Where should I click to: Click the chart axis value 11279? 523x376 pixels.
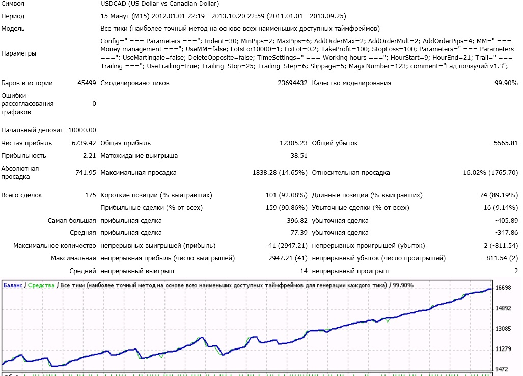(503, 349)
